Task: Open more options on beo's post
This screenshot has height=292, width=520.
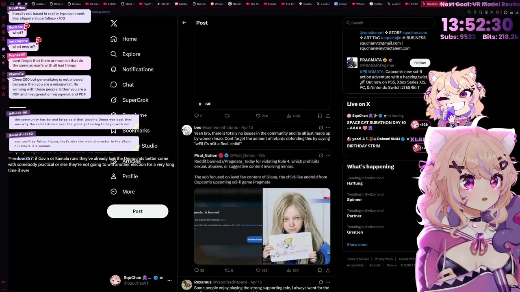Action: [x=328, y=127]
